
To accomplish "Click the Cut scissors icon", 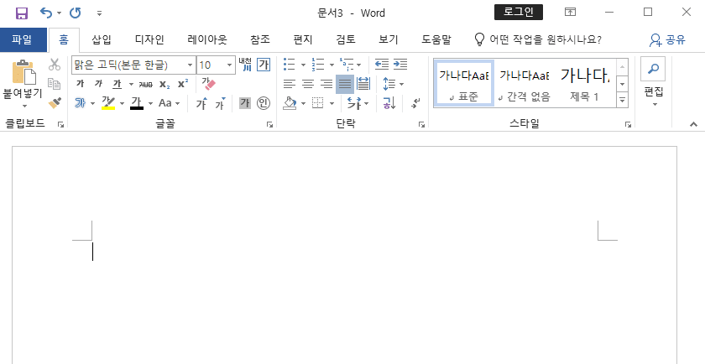I will 55,65.
